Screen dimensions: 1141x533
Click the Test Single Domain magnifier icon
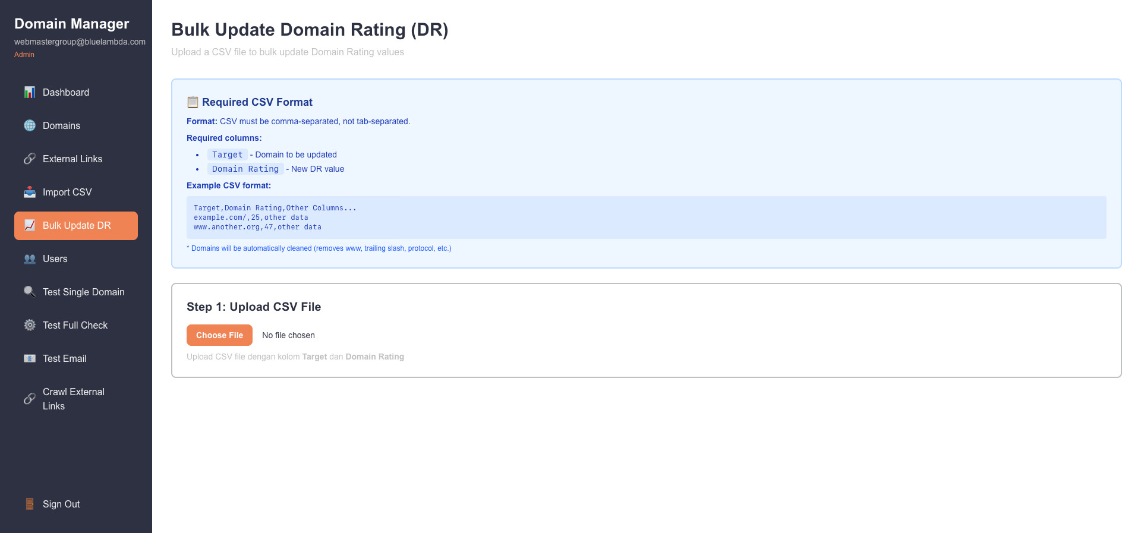point(30,292)
